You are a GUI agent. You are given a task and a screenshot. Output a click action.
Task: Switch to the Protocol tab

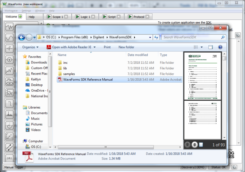(136, 17)
